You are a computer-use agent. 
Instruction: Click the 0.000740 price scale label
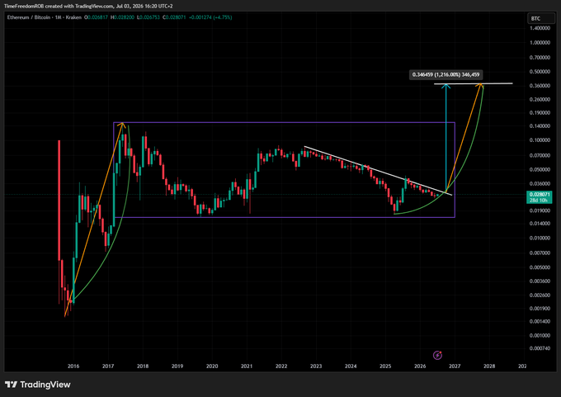[540, 348]
